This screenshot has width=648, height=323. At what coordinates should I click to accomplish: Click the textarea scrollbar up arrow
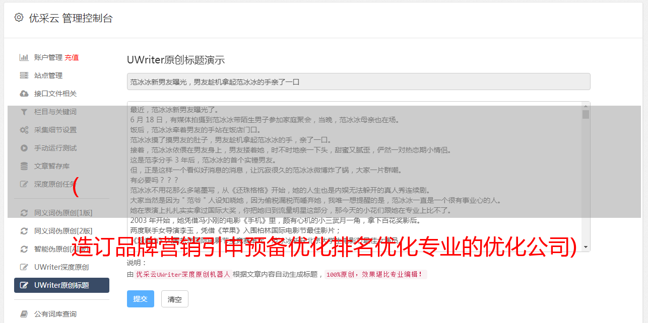click(586, 106)
